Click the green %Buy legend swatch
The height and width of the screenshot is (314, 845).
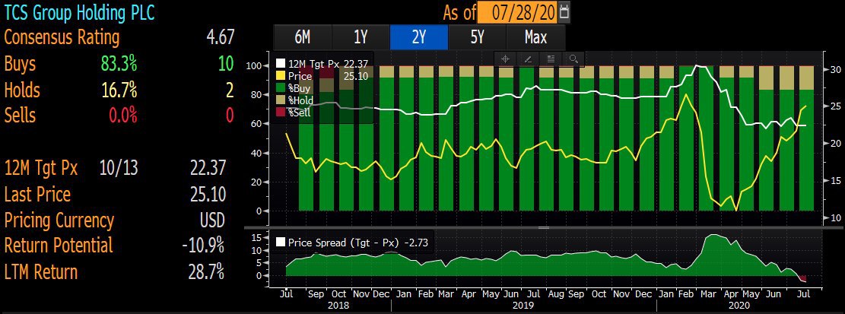pos(280,87)
